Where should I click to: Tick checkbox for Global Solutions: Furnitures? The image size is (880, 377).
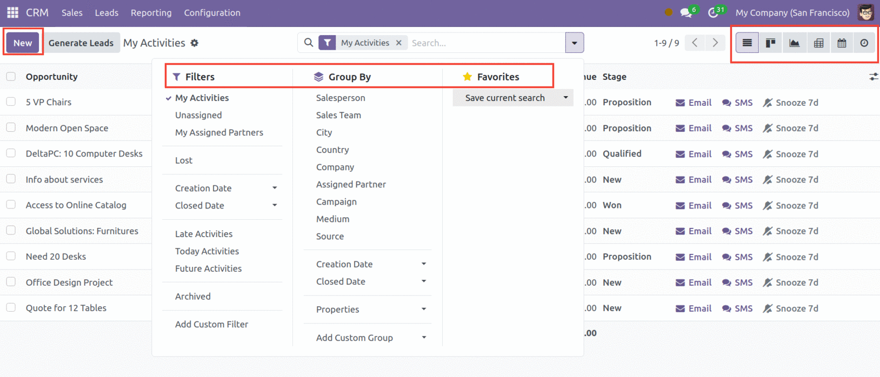11,230
